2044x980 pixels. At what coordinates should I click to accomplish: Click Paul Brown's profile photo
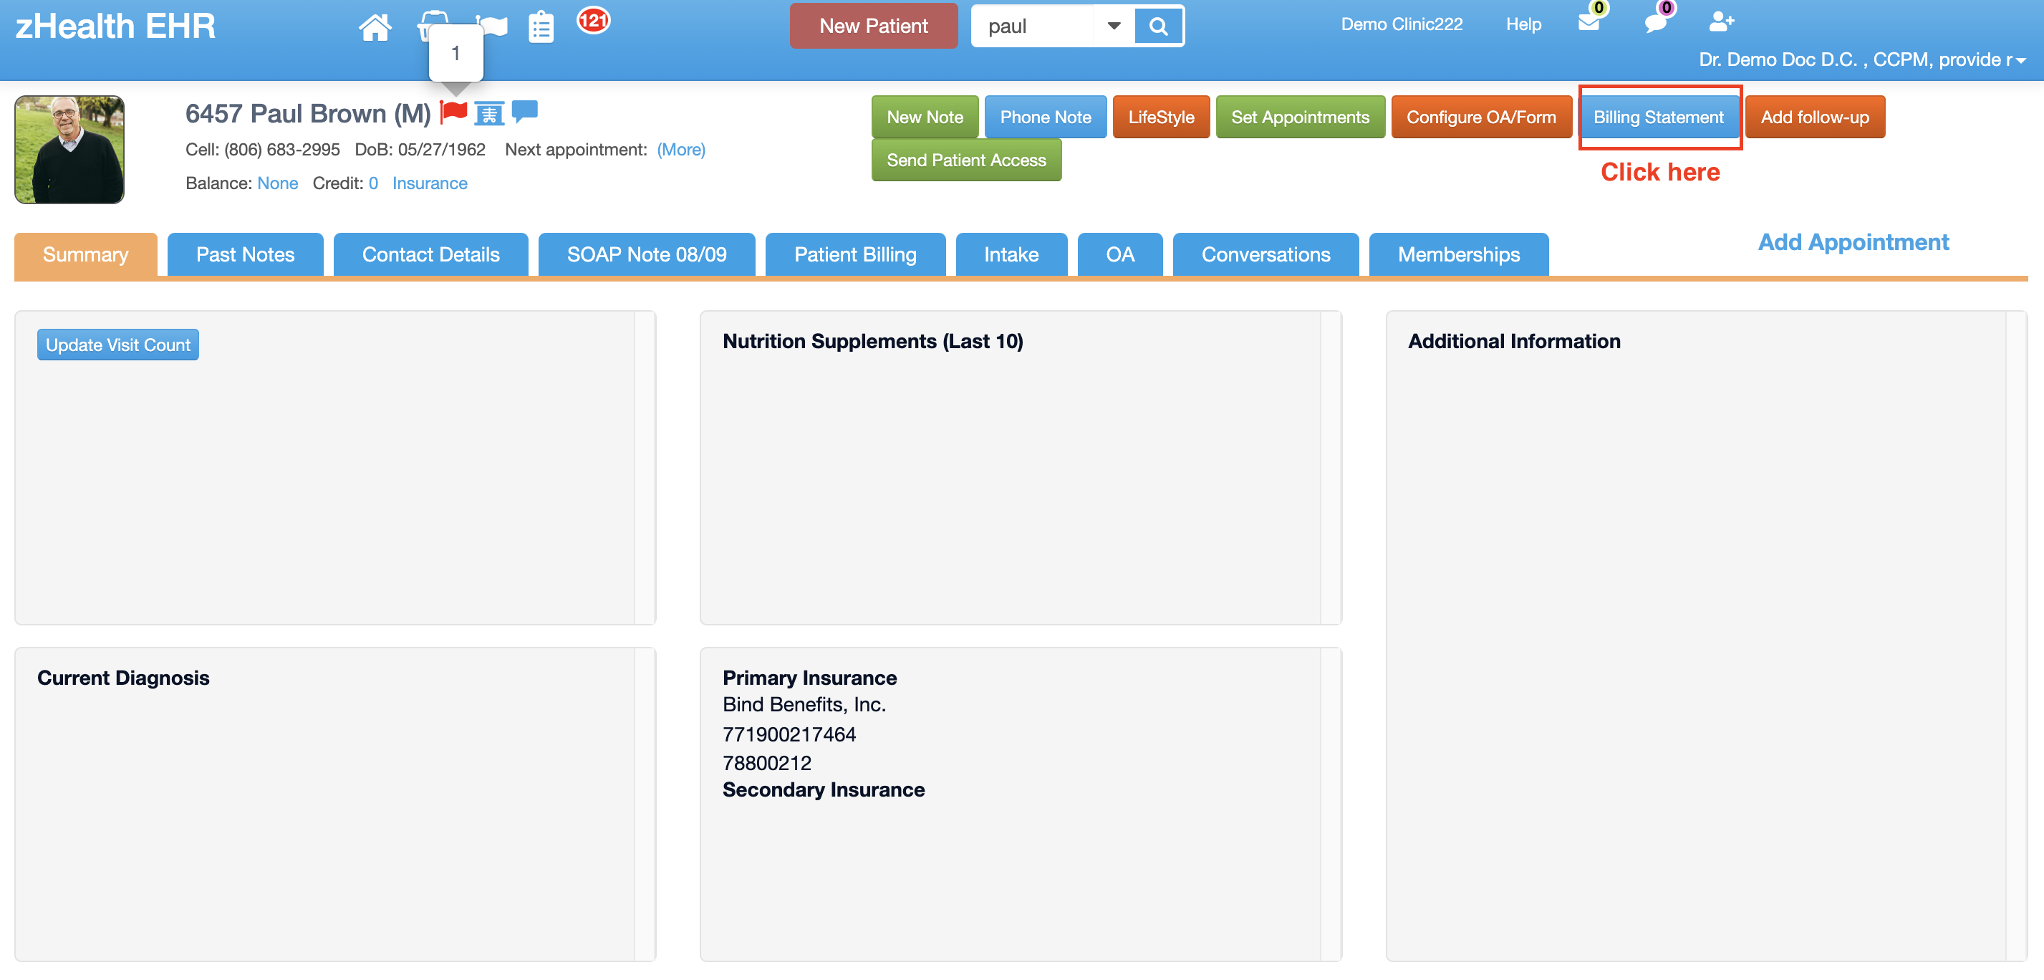(69, 150)
